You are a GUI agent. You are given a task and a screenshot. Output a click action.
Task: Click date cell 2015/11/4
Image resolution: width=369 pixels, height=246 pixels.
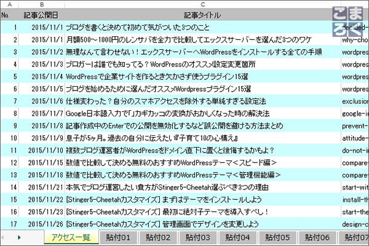point(42,76)
